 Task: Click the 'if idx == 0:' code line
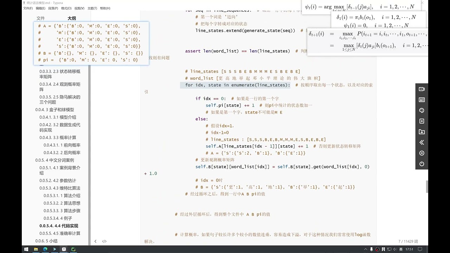211,99
